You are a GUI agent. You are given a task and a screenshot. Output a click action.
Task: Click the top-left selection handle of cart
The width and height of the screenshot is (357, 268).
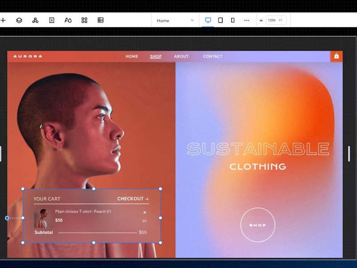tap(23, 188)
